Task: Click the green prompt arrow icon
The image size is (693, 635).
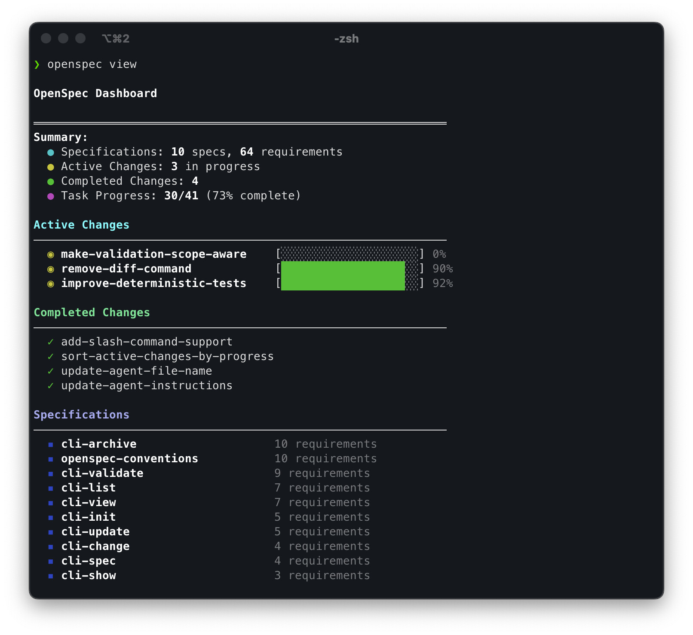Action: coord(37,64)
